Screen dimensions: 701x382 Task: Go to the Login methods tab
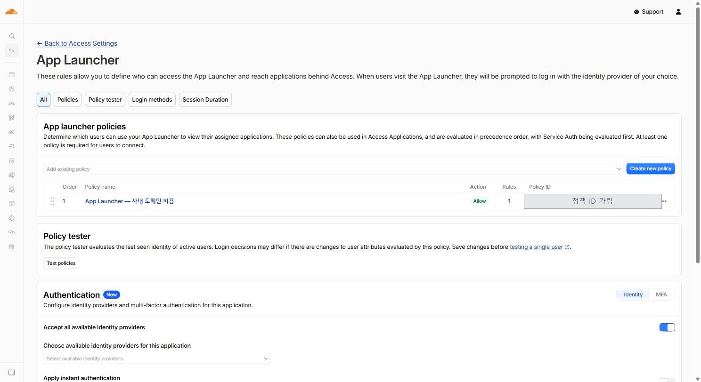pos(152,100)
